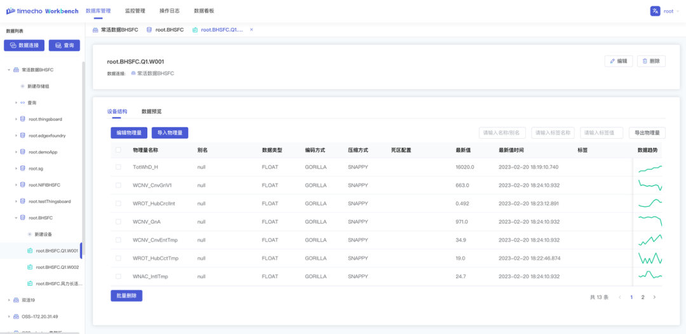
Task: Go to page 2 in pagination
Action: [643, 297]
